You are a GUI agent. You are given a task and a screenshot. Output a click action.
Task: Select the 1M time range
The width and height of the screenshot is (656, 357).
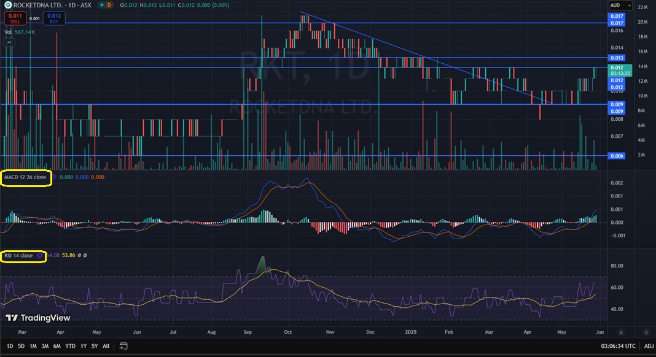33,346
